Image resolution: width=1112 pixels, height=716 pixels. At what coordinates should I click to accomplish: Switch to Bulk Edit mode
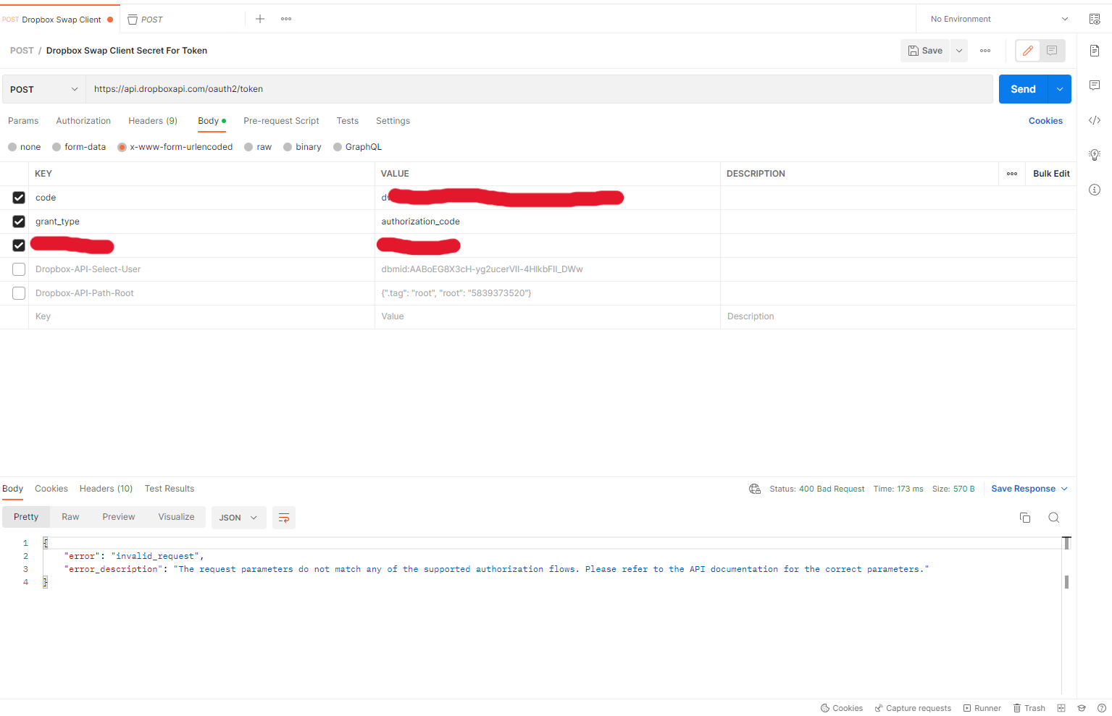pyautogui.click(x=1051, y=174)
